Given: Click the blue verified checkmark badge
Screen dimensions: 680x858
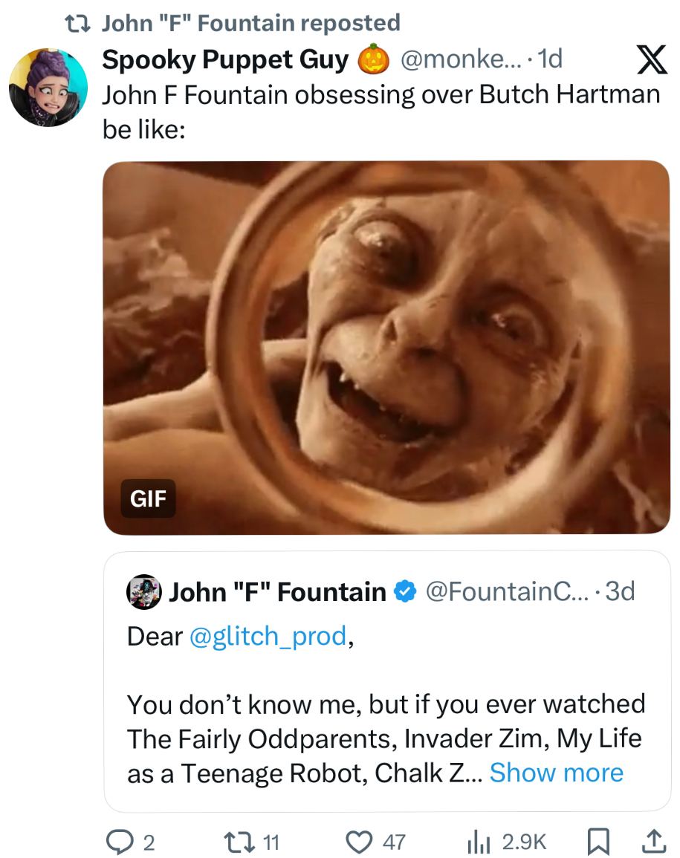Looking at the screenshot, I should tap(404, 591).
